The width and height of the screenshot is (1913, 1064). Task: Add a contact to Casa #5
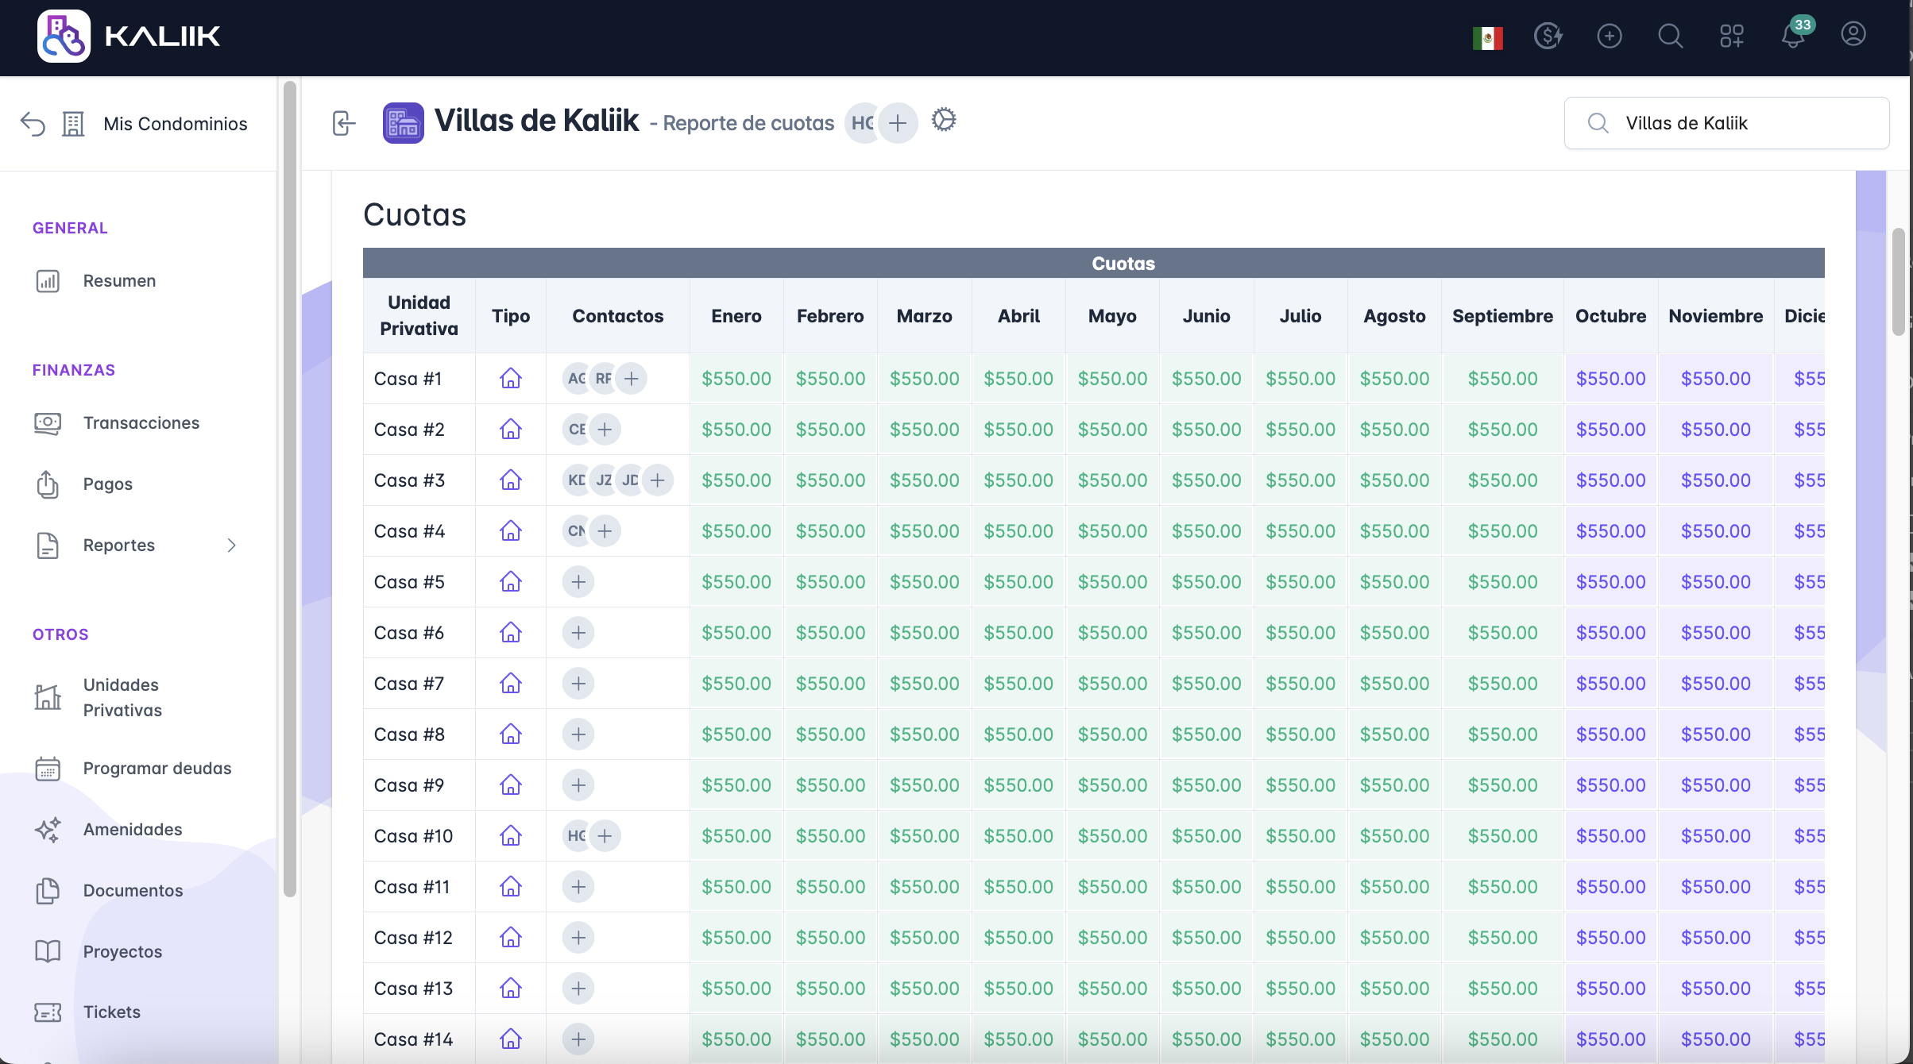pyautogui.click(x=578, y=581)
